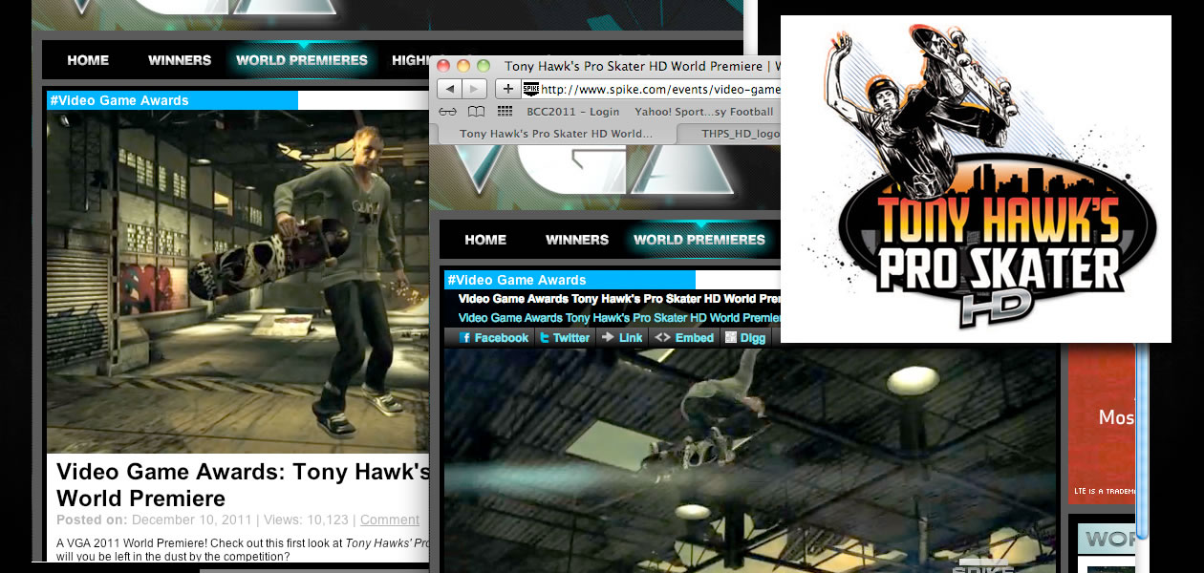Click #Video Game Awards tag in front window

click(517, 280)
